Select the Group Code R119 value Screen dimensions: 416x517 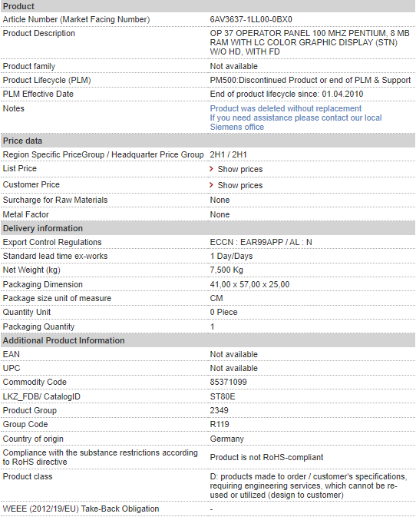click(x=220, y=424)
